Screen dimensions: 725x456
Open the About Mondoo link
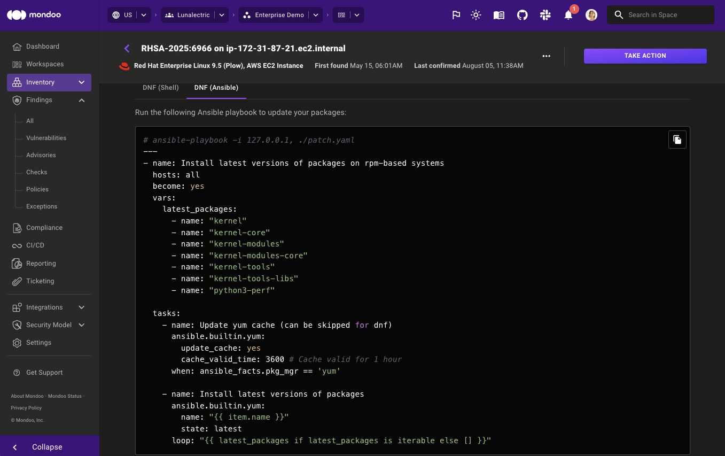27,396
